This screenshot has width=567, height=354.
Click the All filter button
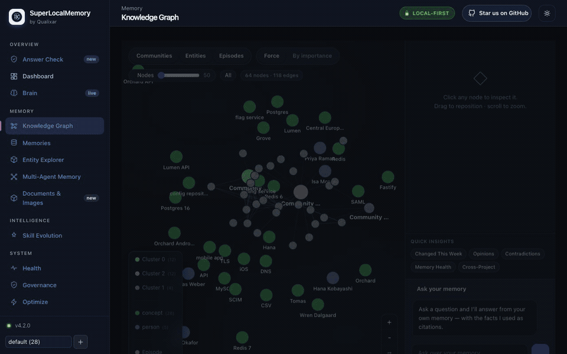228,75
